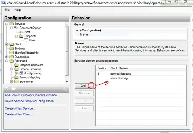Click the Bindings folder icon

pyautogui.click(x=11, y=48)
